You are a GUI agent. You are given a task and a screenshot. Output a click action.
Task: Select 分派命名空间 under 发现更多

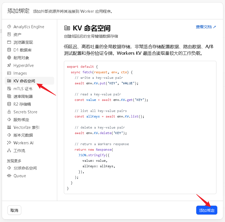pyautogui.click(x=25, y=168)
